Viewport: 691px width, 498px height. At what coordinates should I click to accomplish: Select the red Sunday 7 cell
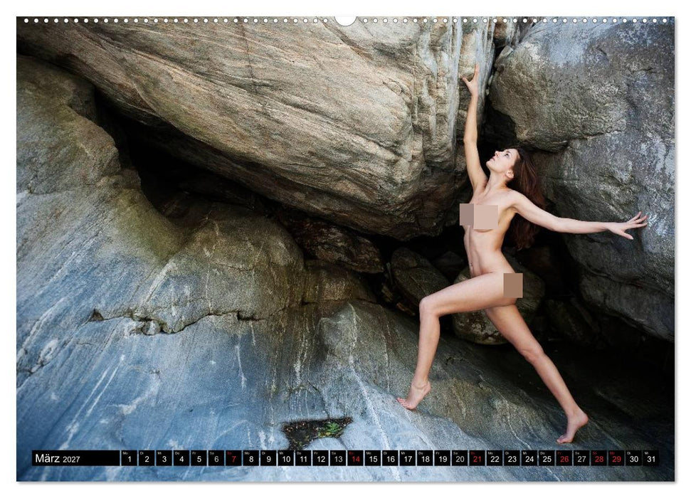[233, 458]
